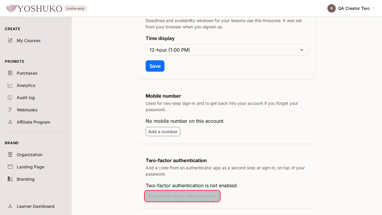Click Add a number button
Image resolution: width=382 pixels, height=215 pixels.
[x=163, y=132]
